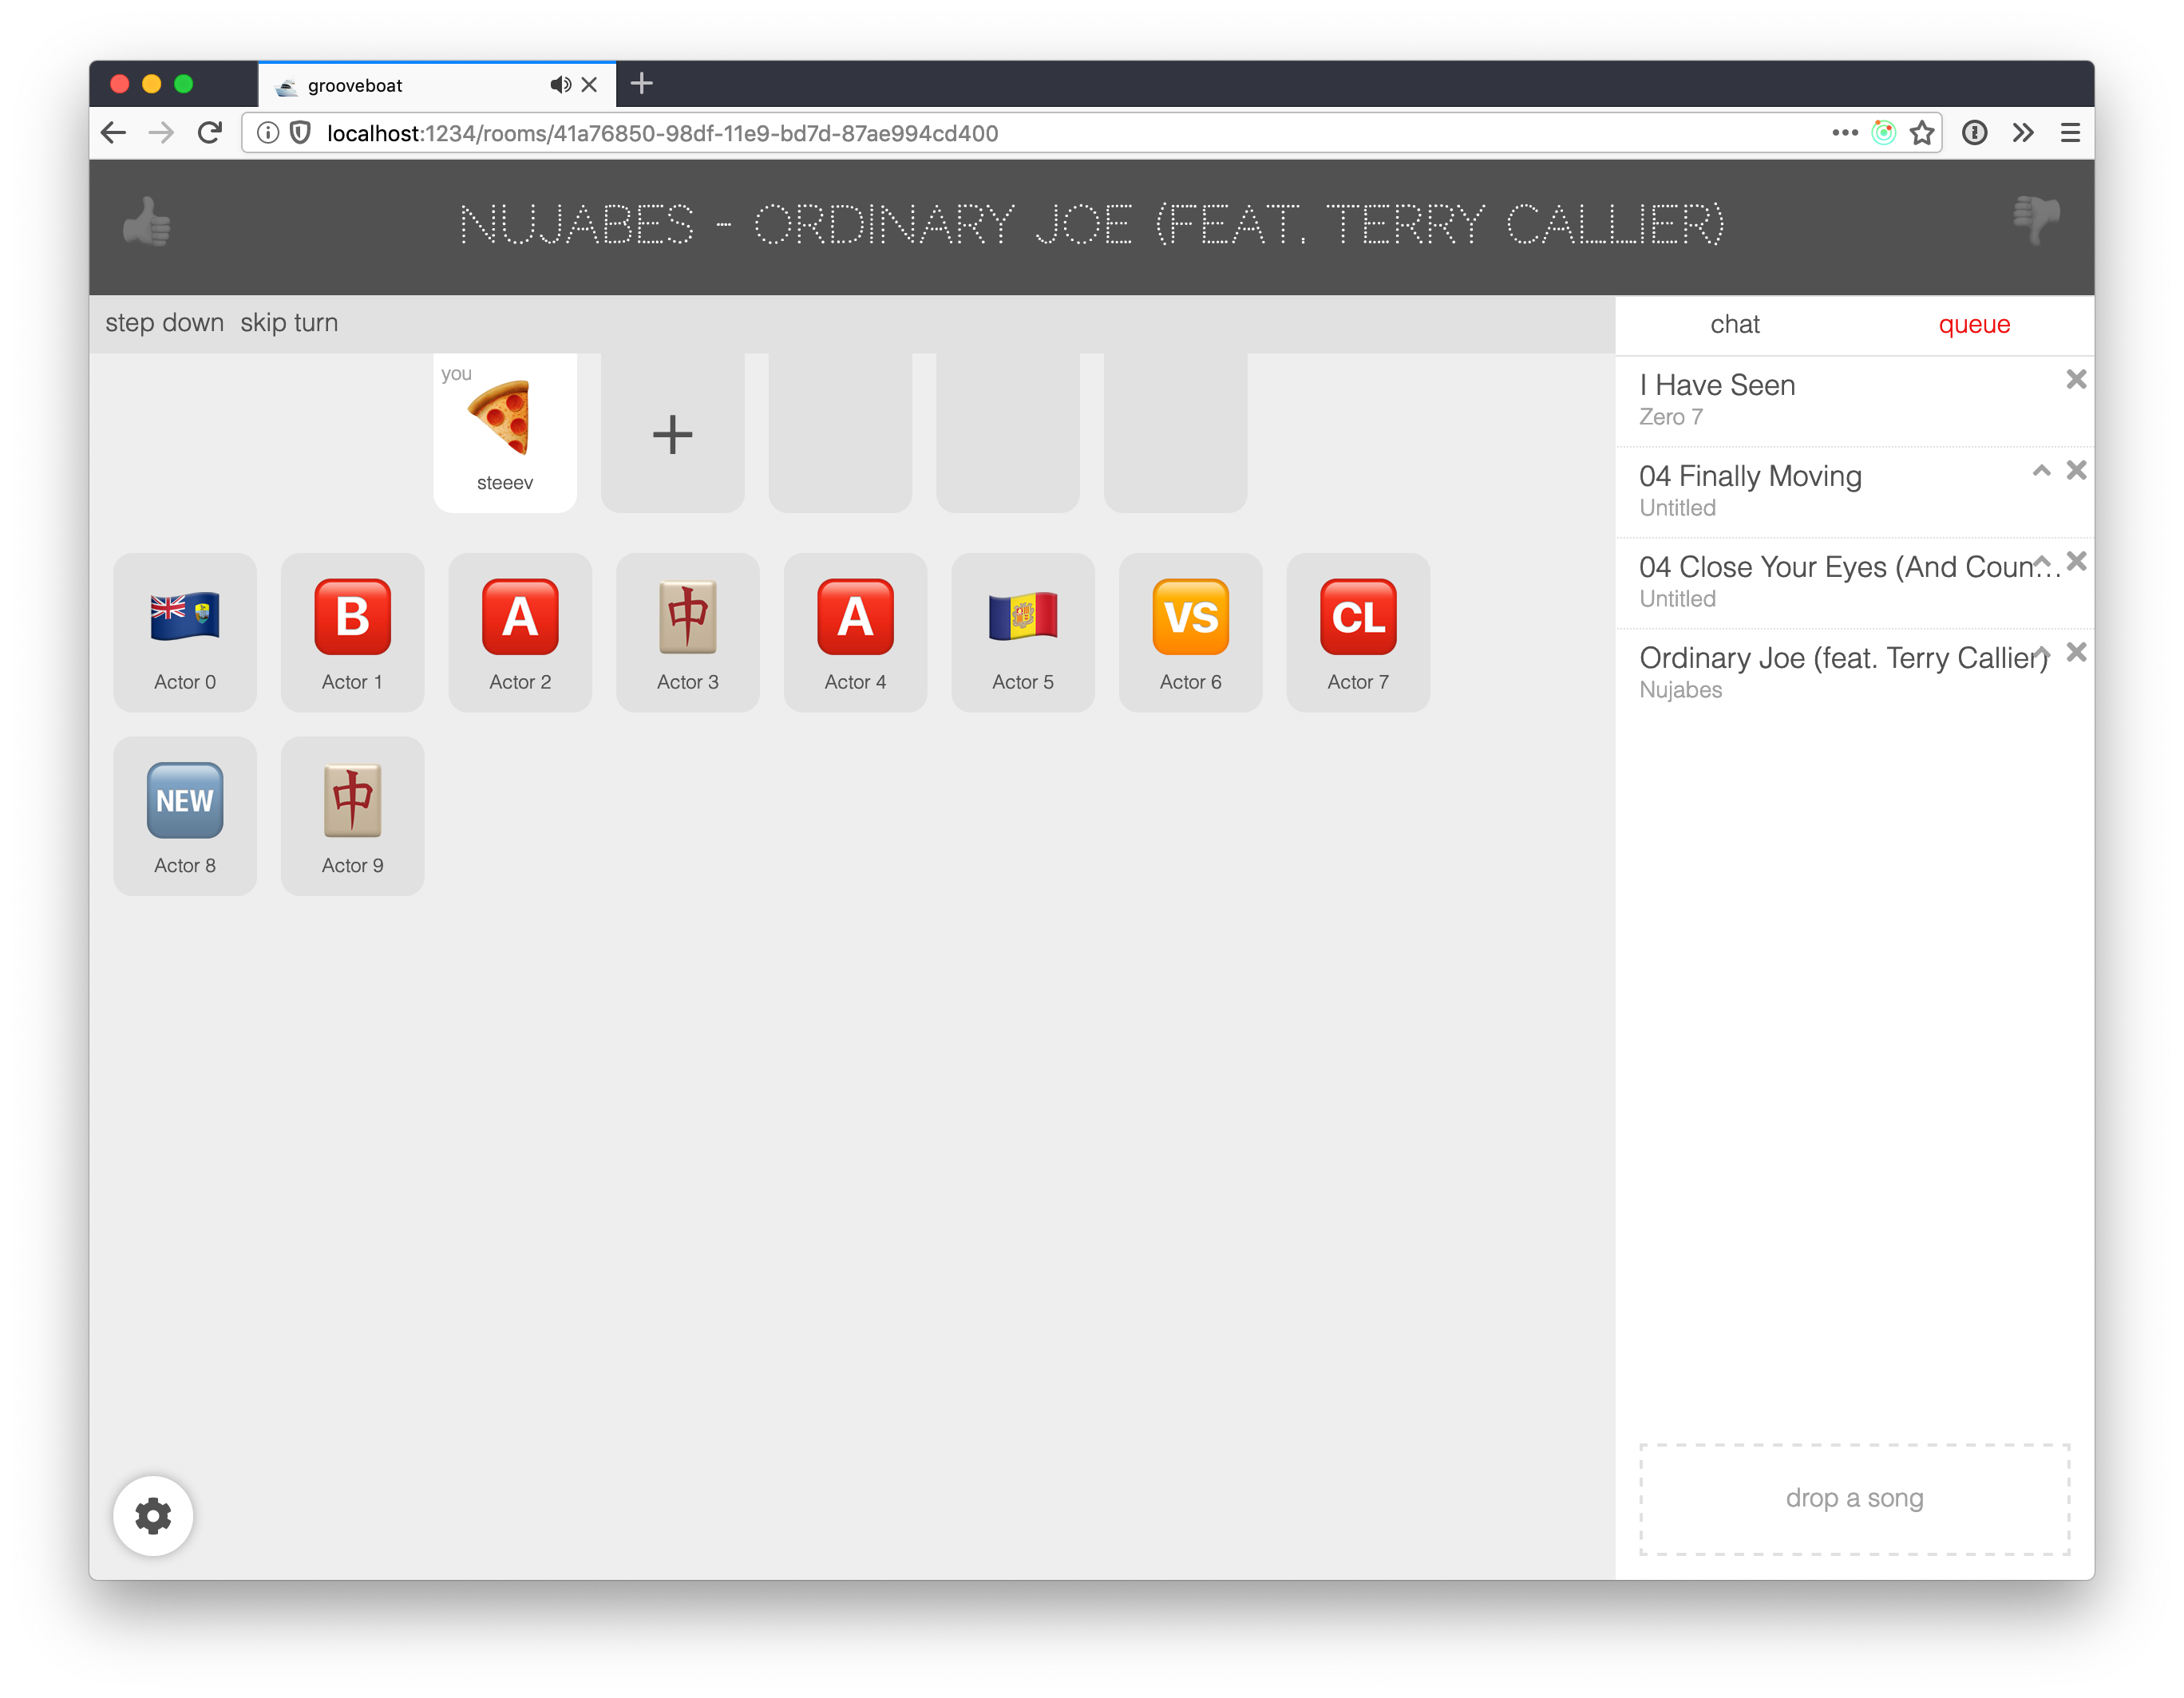This screenshot has height=1698, width=2184.
Task: Remove '04 Finally Moving' from queue
Action: [x=2076, y=471]
